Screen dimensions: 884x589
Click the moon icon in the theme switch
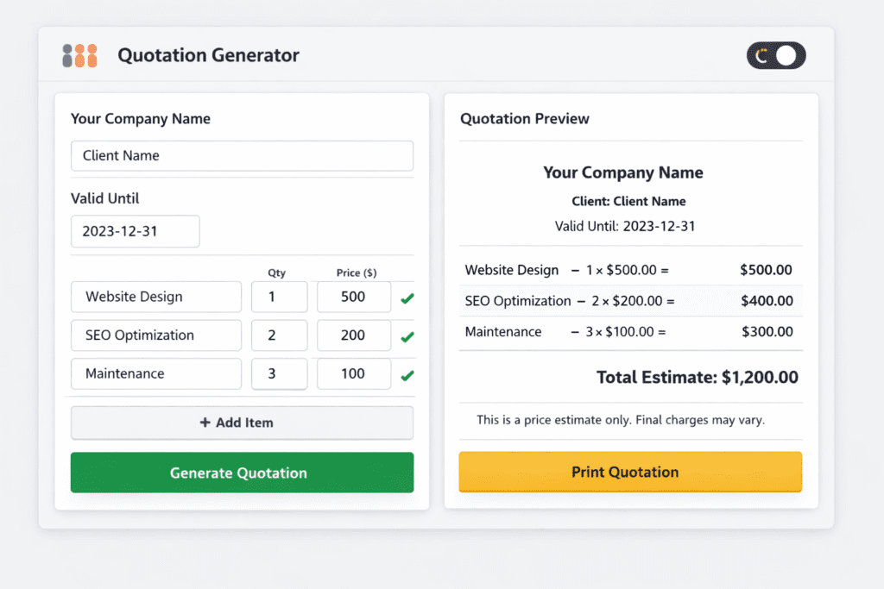pyautogui.click(x=761, y=55)
